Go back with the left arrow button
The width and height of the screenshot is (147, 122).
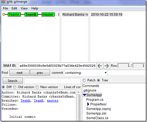tap(100, 66)
